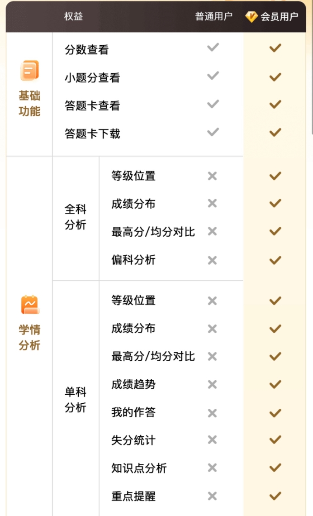Click the gold checkmark for 答题卡下载

click(x=275, y=132)
